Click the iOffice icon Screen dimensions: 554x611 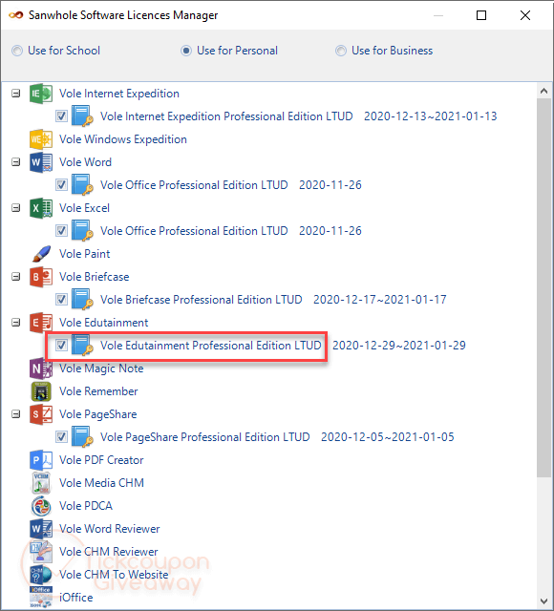41,598
